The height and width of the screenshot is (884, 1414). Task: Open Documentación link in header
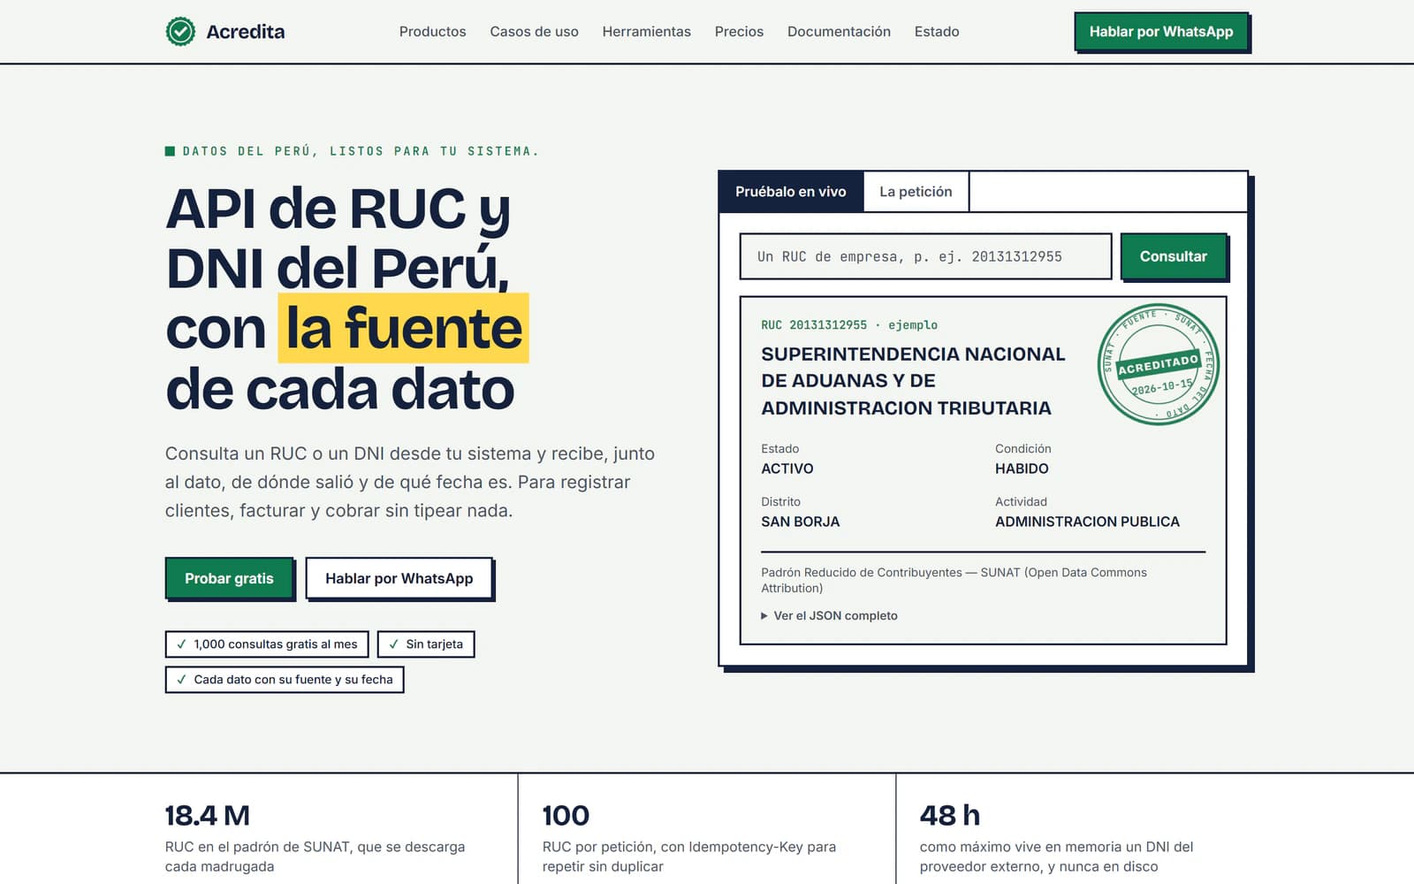(x=839, y=32)
